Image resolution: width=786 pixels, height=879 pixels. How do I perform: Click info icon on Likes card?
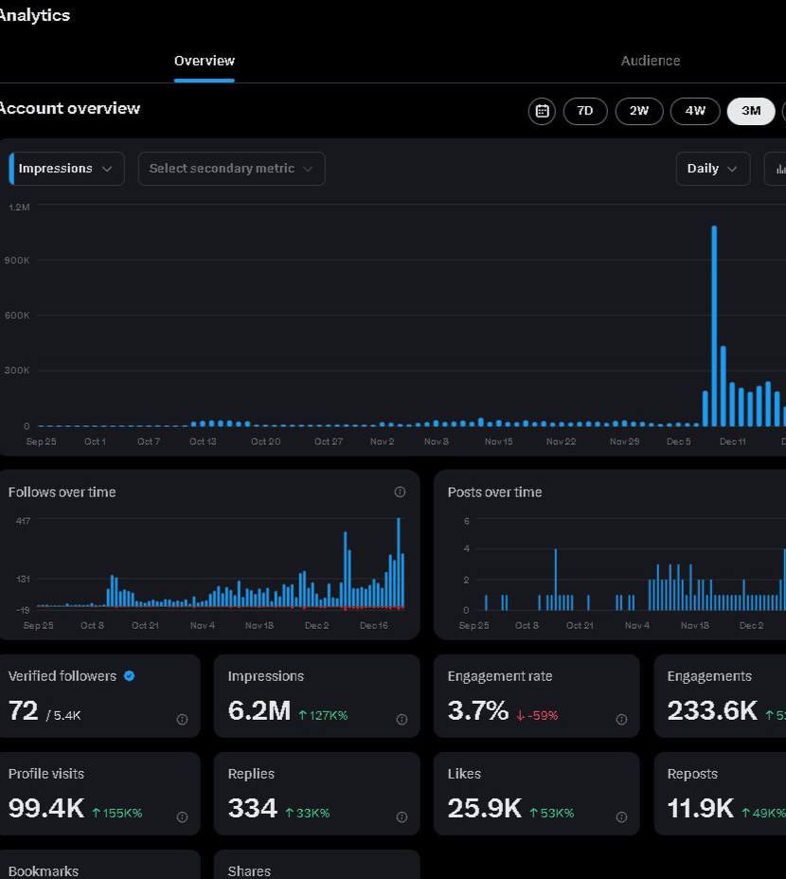[x=622, y=817]
